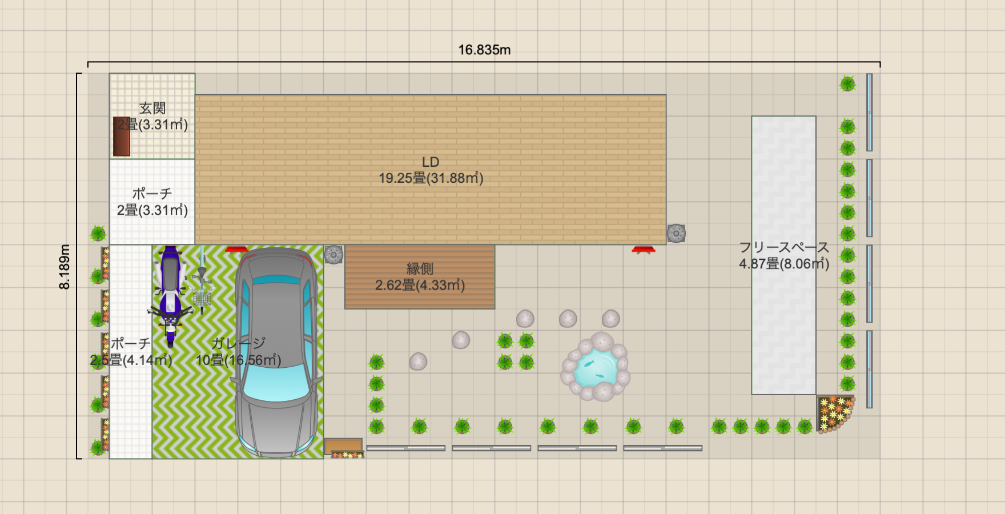
Task: Select the quarter-circle flower bed
Action: [x=835, y=414]
